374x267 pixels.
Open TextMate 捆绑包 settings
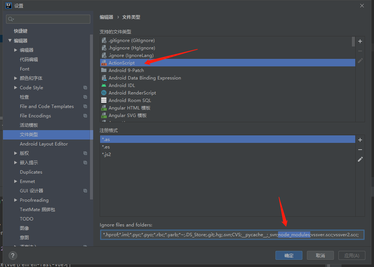(x=37, y=210)
